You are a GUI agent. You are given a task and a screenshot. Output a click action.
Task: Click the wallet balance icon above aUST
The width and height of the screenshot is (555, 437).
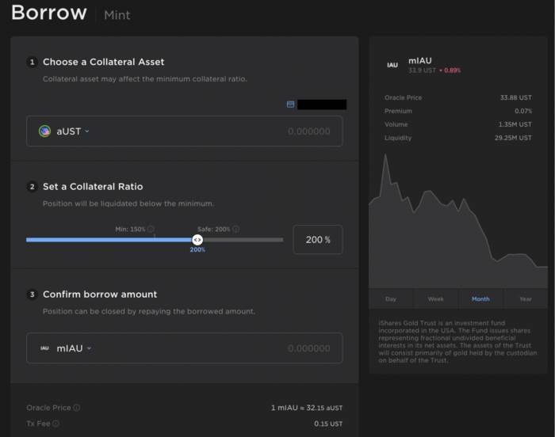[x=290, y=104]
